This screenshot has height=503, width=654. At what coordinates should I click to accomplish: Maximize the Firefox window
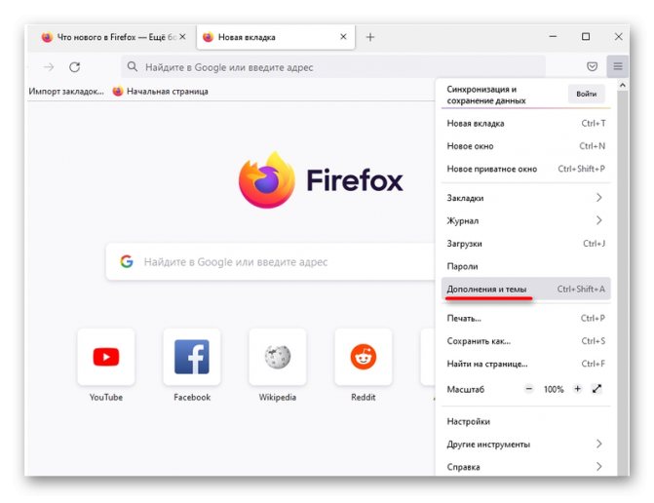pyautogui.click(x=586, y=37)
